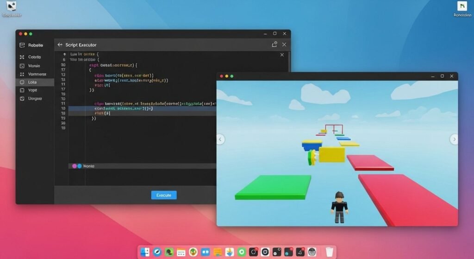Advance game view with right chevron

pyautogui.click(x=454, y=139)
